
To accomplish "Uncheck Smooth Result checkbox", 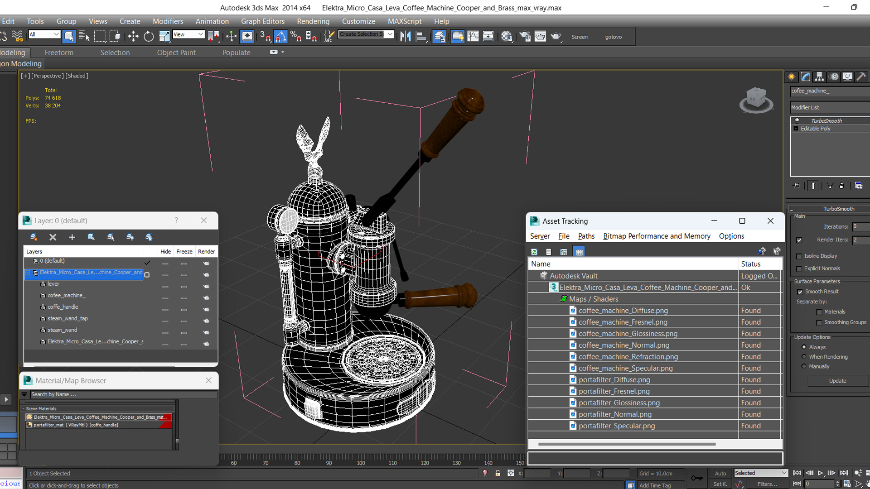I will [800, 292].
